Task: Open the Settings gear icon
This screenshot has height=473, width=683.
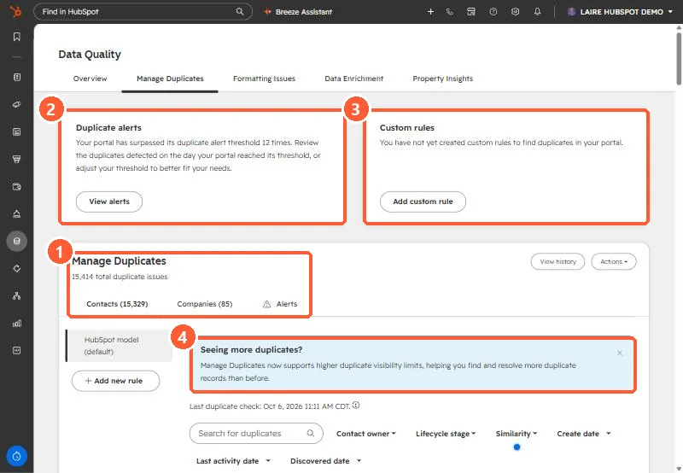Action: coord(515,12)
